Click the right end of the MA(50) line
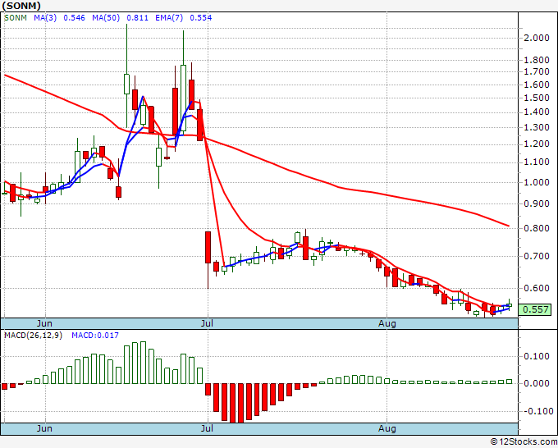Viewport: 558px width, 448px height. pyautogui.click(x=509, y=226)
